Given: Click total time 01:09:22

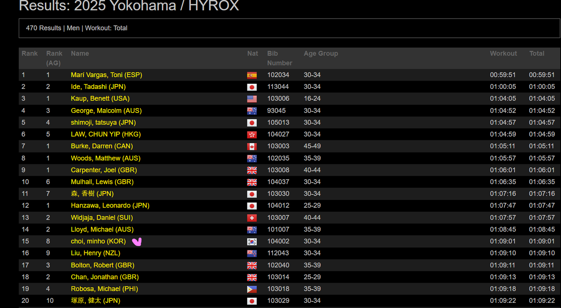Looking at the screenshot, I should [542, 301].
